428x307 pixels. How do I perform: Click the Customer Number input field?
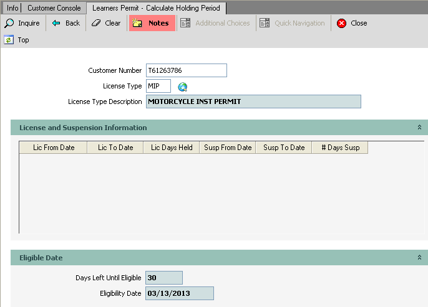(186, 70)
